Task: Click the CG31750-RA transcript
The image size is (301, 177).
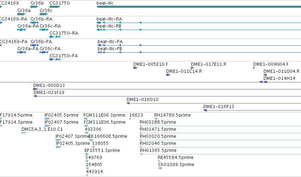Action: tap(55, 37)
